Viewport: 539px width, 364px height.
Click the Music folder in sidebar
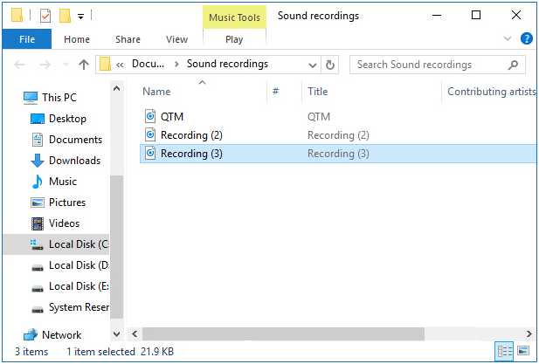(x=62, y=182)
